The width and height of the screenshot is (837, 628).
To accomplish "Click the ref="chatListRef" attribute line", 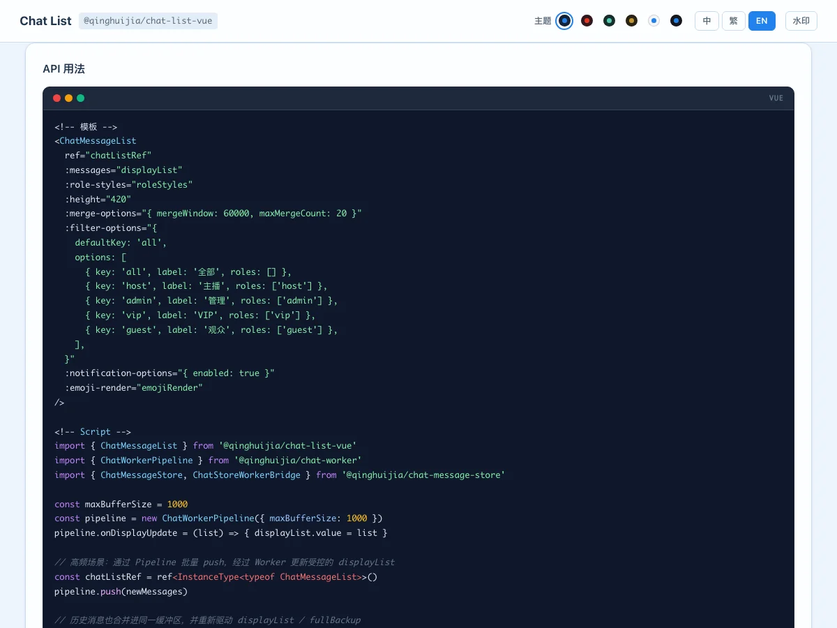I will click(x=108, y=155).
